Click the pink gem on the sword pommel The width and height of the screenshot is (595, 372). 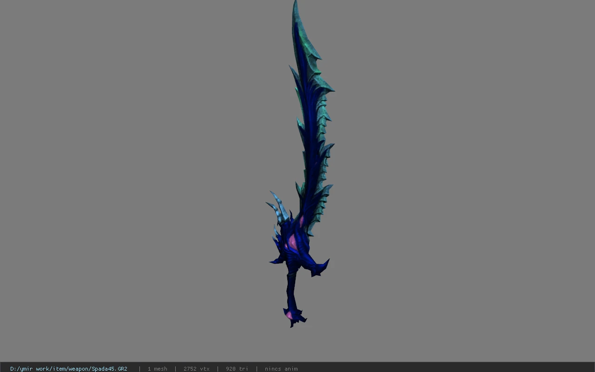pos(289,315)
